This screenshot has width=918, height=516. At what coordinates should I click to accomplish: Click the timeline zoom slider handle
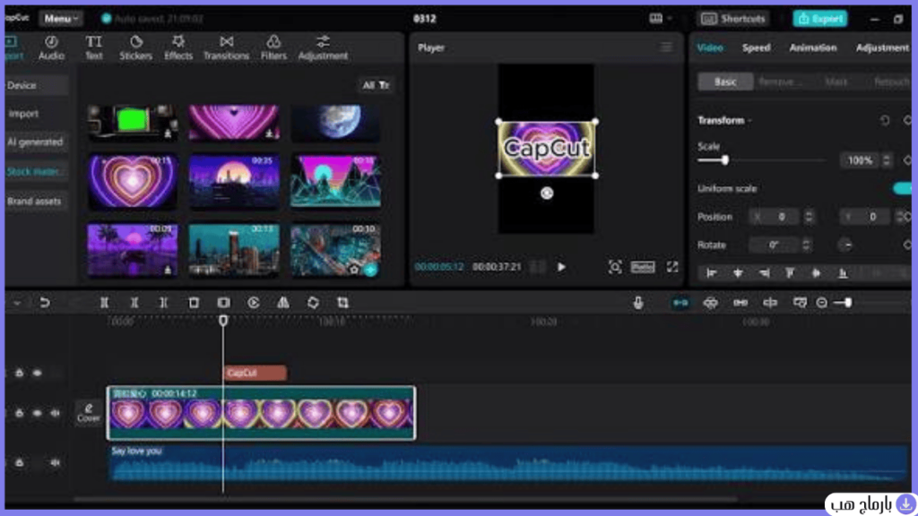848,303
